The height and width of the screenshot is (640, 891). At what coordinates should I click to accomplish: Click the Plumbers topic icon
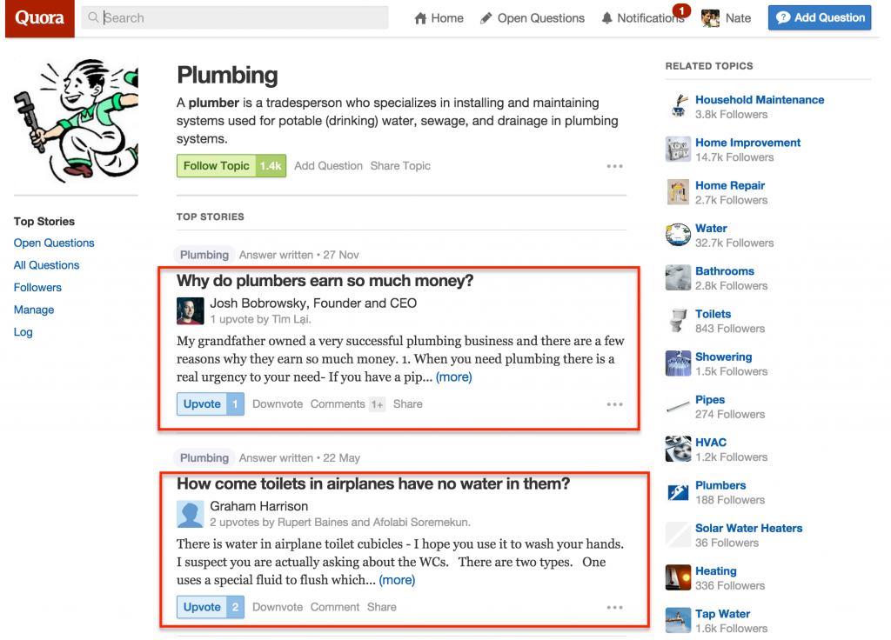(x=678, y=492)
